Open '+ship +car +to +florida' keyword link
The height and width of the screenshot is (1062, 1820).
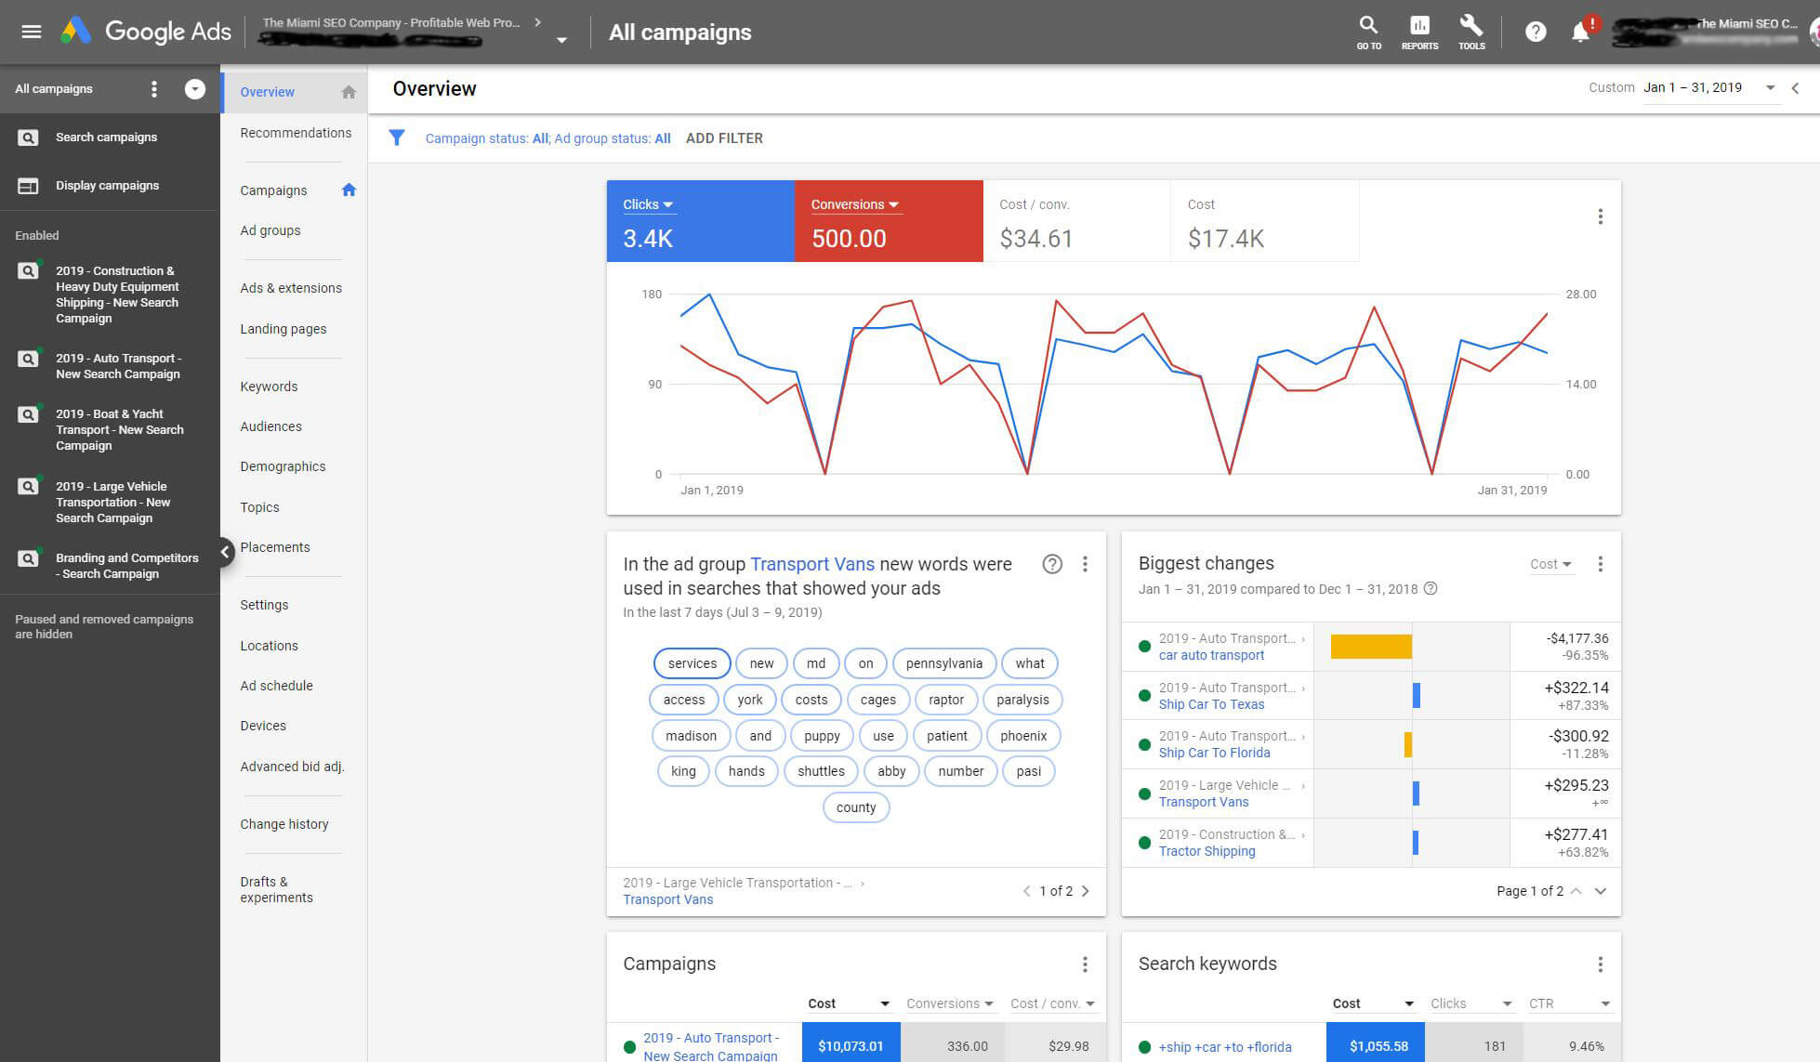pyautogui.click(x=1225, y=1047)
